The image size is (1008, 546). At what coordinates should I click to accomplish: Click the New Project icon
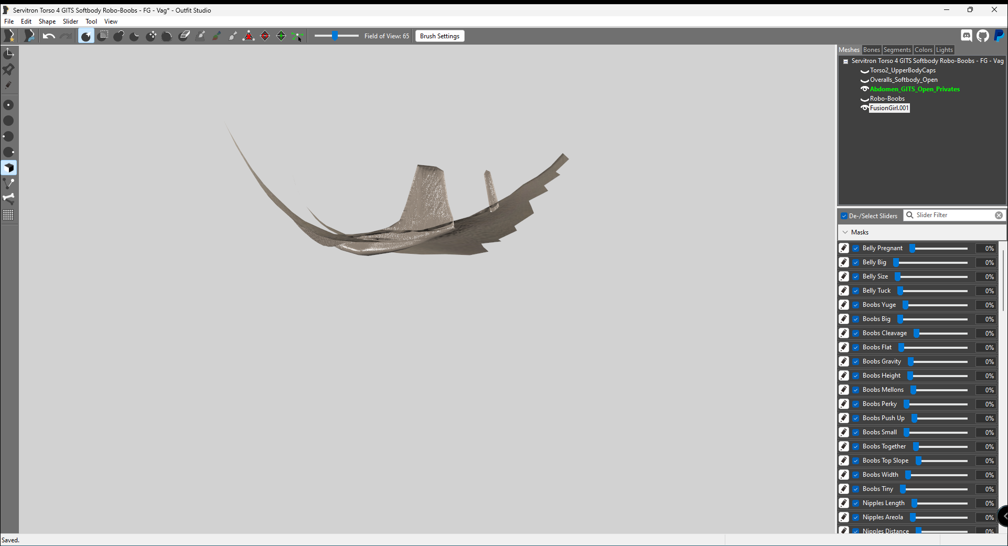coord(9,36)
